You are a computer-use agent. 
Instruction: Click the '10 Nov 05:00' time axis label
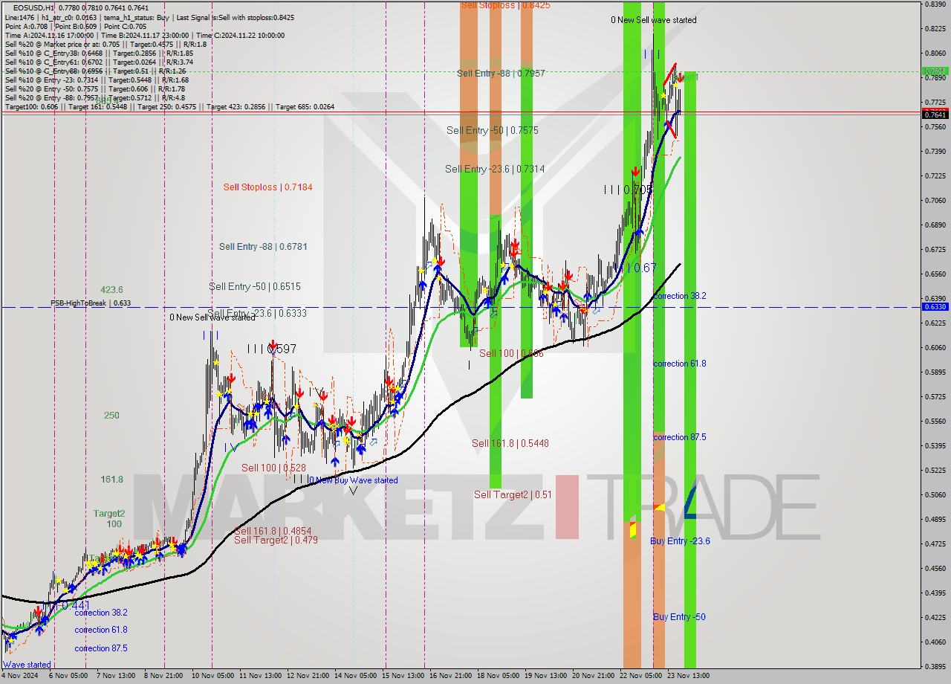coord(214,676)
